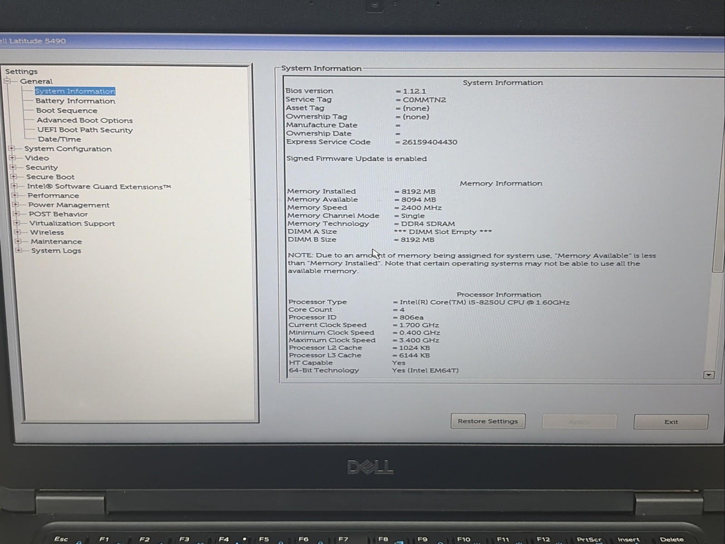725x544 pixels.
Task: Select the Power Management label
Action: tap(69, 205)
